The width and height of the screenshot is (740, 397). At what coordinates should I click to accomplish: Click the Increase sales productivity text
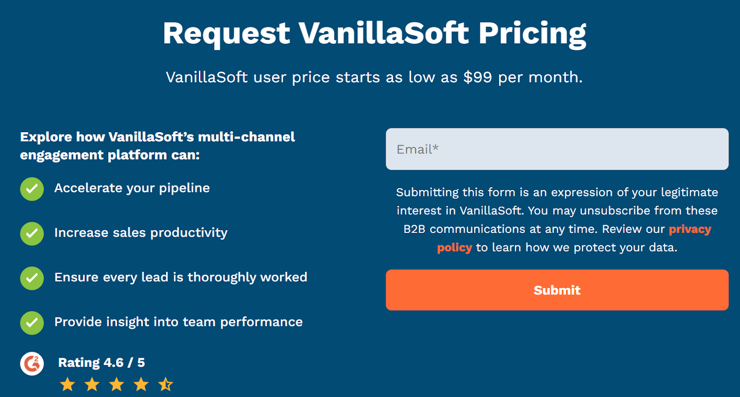click(141, 232)
